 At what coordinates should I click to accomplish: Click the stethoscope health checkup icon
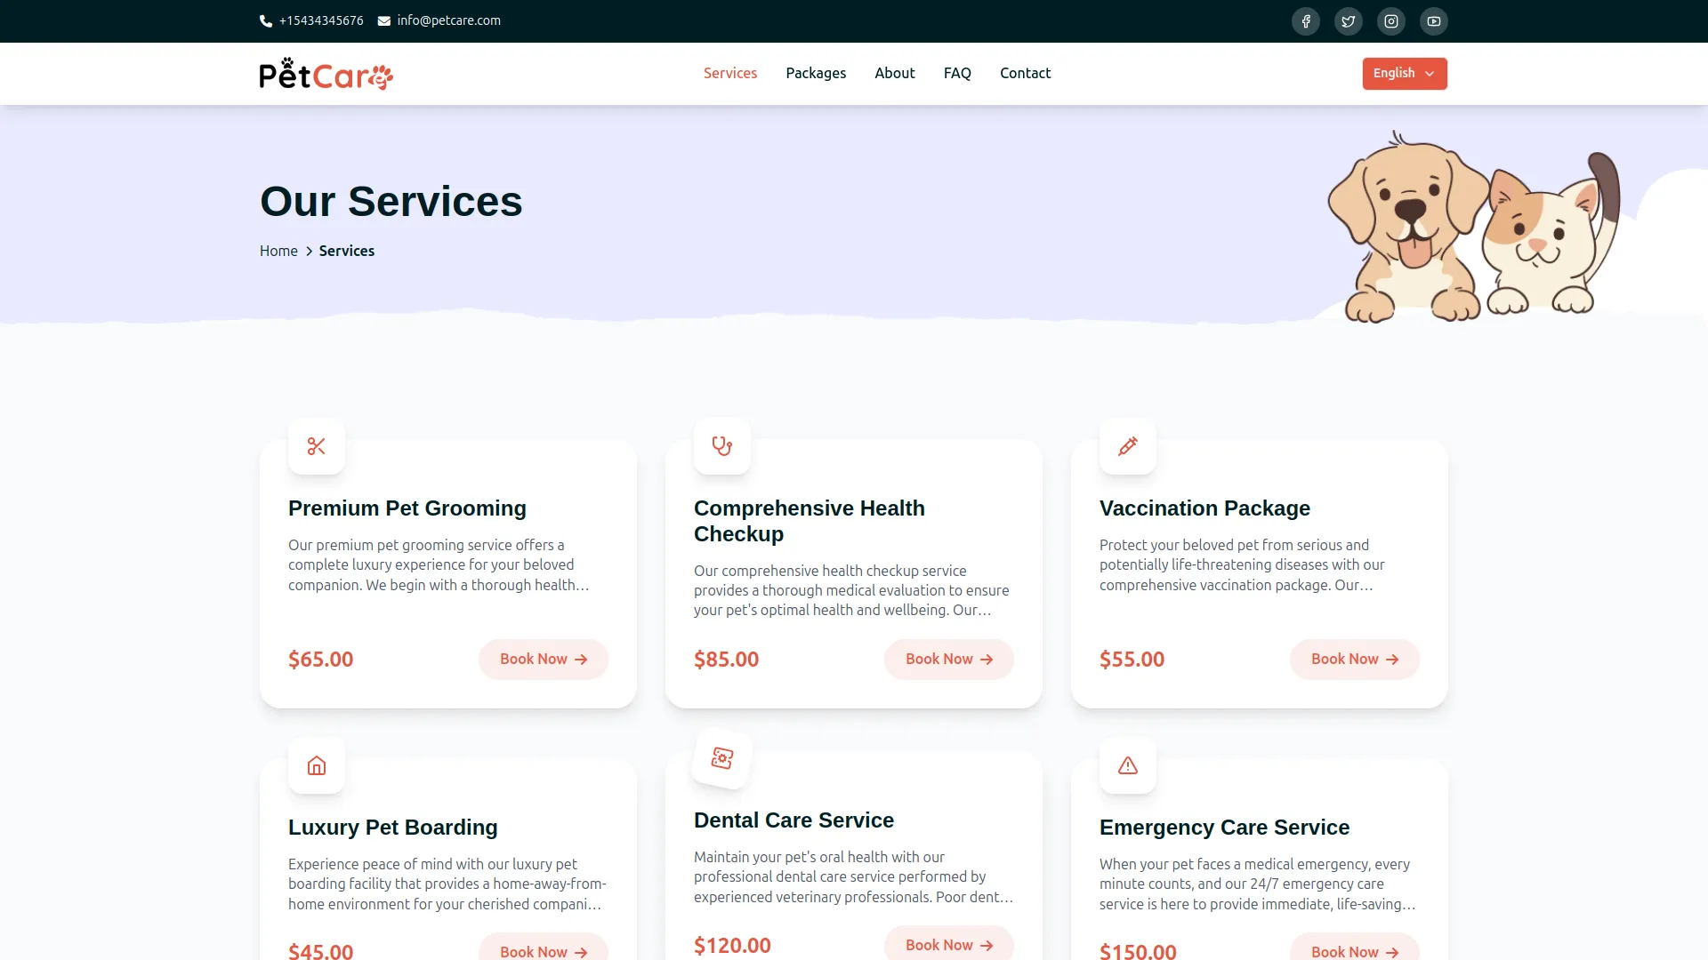click(722, 446)
